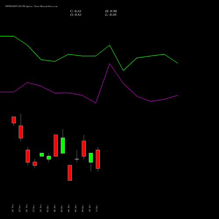Click the 10 Dec date label

coord(90,208)
